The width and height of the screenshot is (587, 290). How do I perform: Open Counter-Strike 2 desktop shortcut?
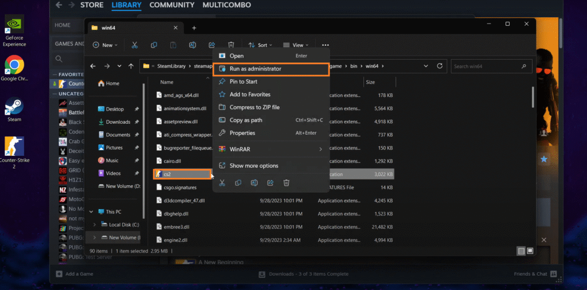14,152
